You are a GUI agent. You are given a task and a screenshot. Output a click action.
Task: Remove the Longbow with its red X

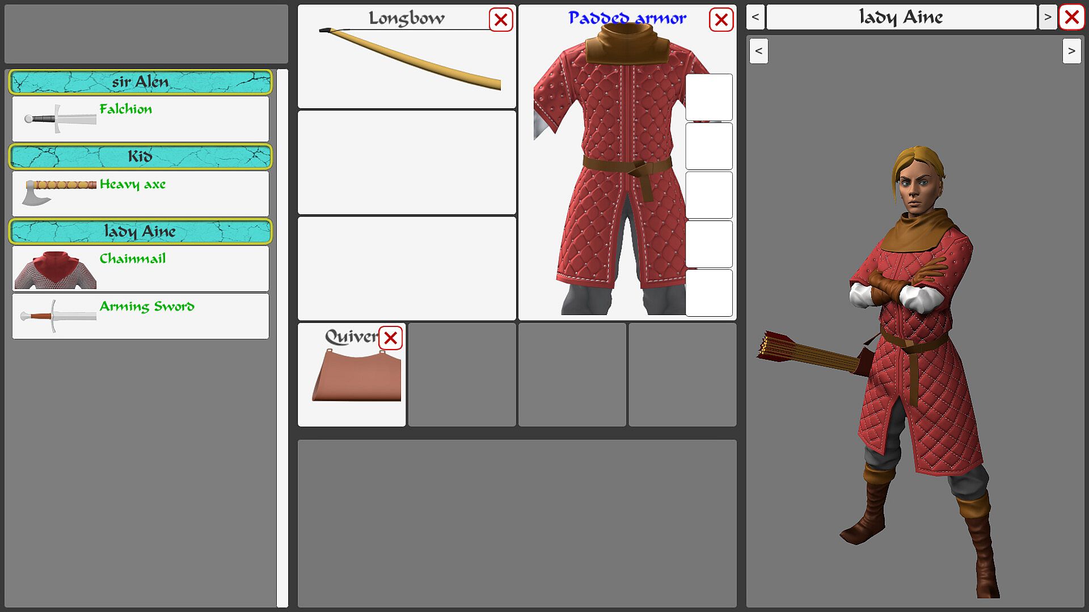pos(501,20)
